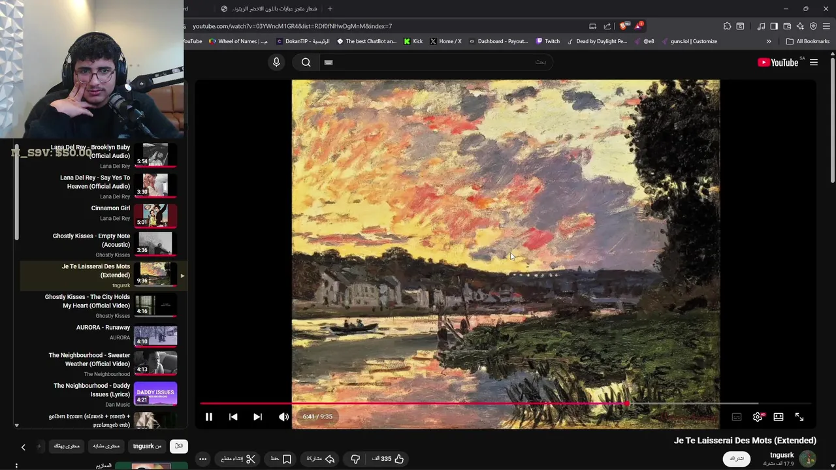Switch to the Arabic-titled browser tab

(269, 8)
